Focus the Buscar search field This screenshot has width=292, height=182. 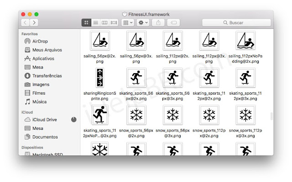pyautogui.click(x=236, y=22)
